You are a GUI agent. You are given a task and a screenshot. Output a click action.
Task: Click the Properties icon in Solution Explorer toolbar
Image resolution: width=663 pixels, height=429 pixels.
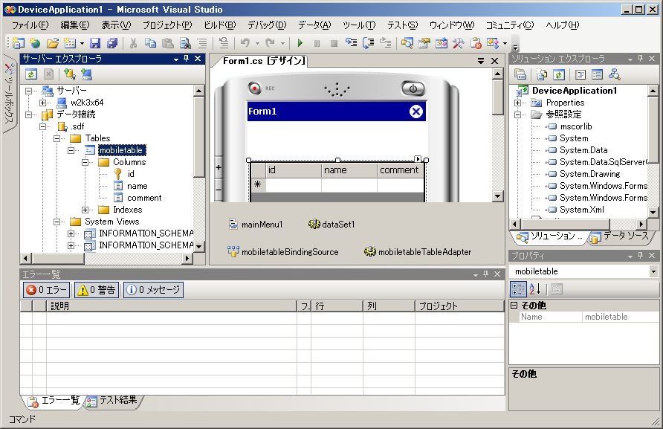coord(520,74)
